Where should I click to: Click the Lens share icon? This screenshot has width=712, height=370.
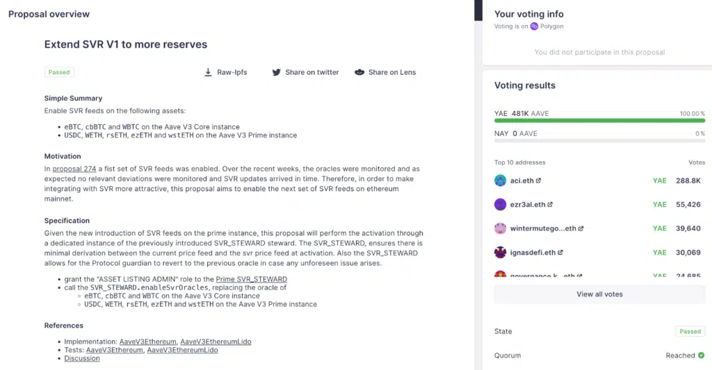359,72
